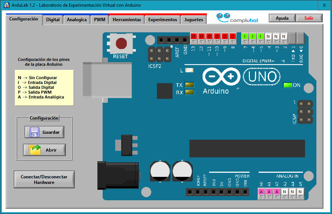The width and height of the screenshot is (332, 214).
Task: Open the dropdown arrow under pin 7
Action: tap(245, 42)
